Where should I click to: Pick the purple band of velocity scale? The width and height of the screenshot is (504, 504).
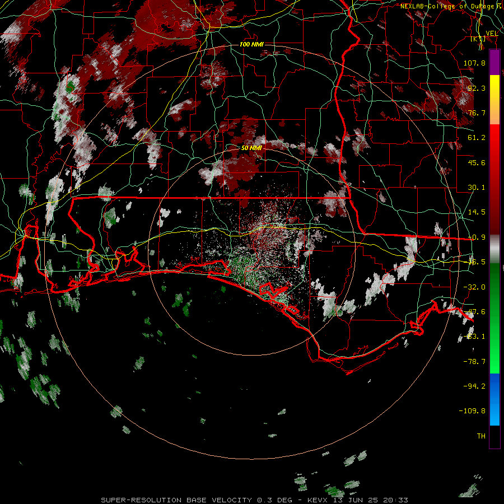click(x=494, y=62)
